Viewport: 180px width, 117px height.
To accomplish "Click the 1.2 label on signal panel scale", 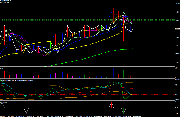I will click(176, 102).
